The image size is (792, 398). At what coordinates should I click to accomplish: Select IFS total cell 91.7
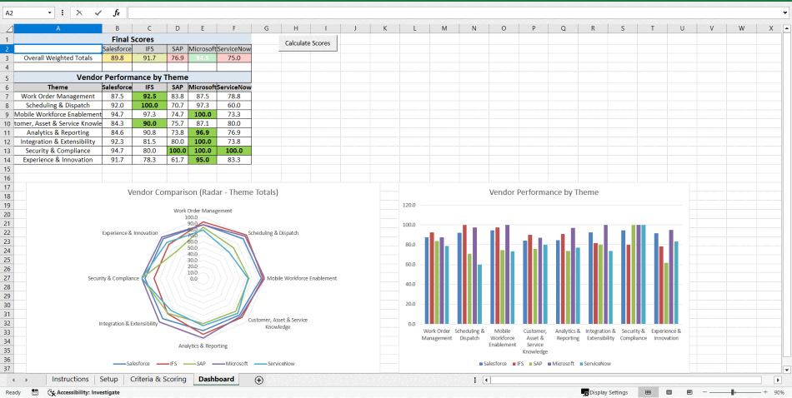[149, 58]
